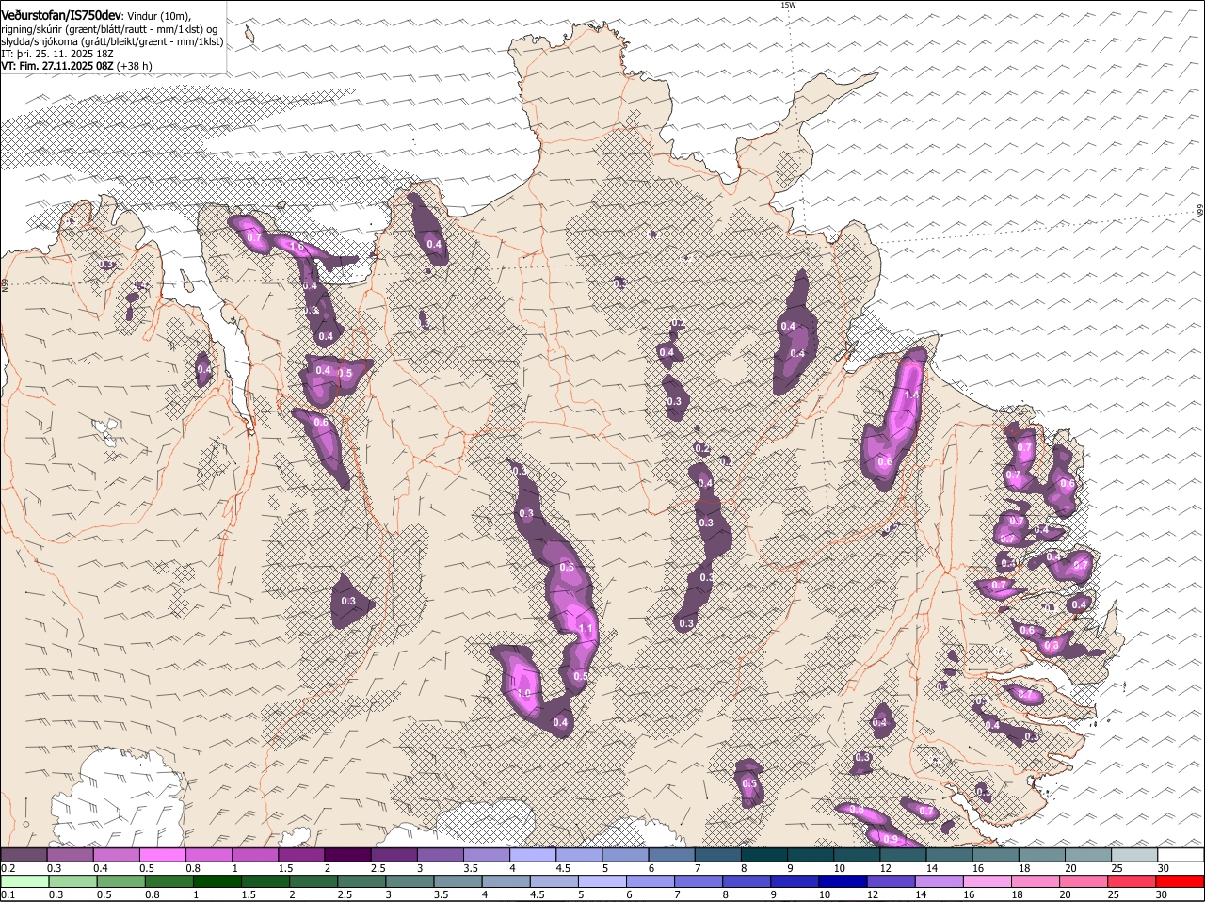This screenshot has height=902, width=1205.
Task: Click the 'slydda/snjókoma (grátt/bleikt/grænt' description line
Action: [112, 42]
